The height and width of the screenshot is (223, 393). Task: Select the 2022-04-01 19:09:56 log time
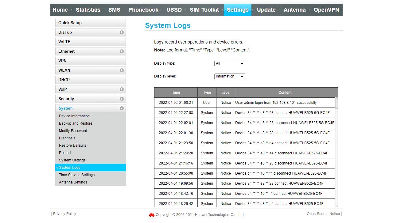(x=176, y=183)
